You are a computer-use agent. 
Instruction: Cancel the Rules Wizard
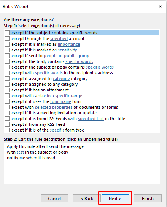[x=54, y=198]
